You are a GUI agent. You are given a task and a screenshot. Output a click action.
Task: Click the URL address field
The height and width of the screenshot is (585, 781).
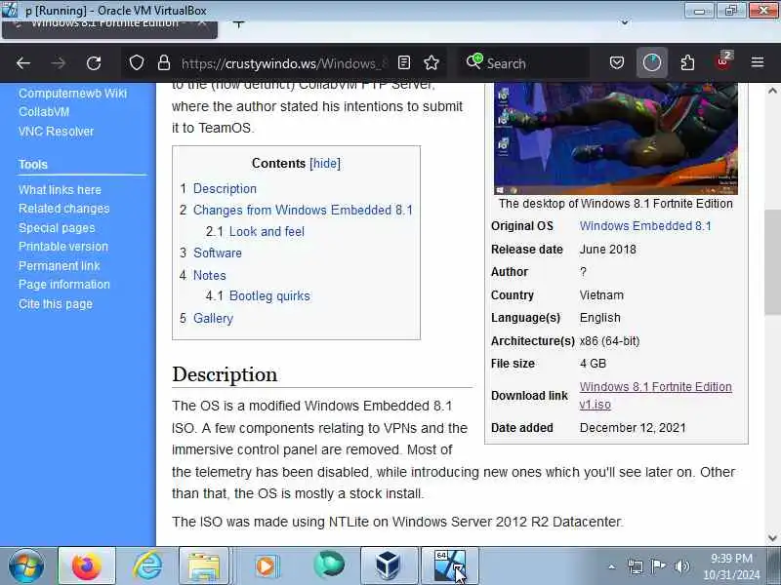[284, 63]
